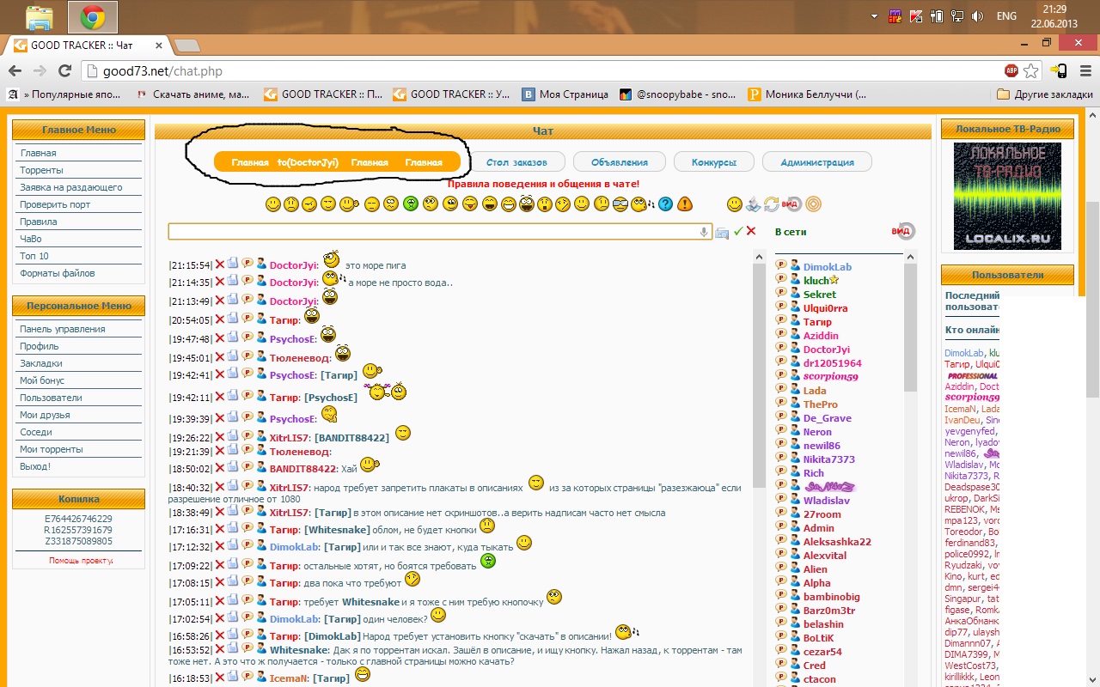Click the blue question mark help icon

(x=665, y=204)
